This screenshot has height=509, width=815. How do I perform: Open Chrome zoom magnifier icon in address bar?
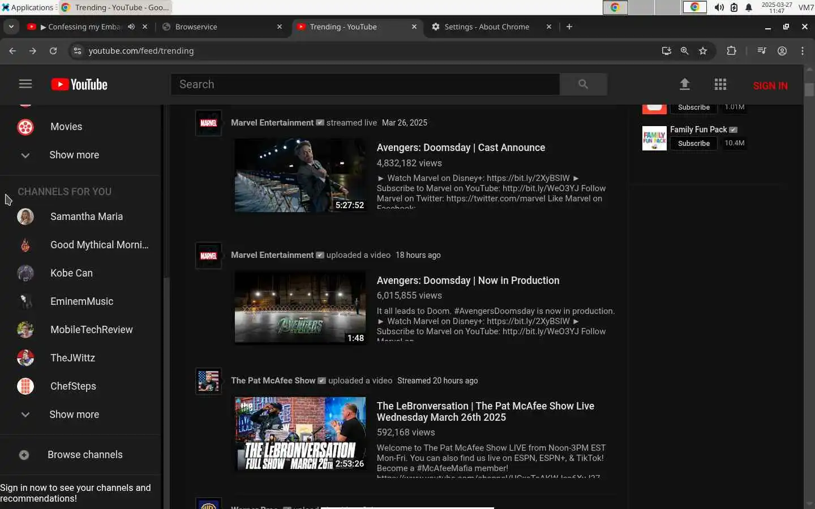pyautogui.click(x=685, y=51)
